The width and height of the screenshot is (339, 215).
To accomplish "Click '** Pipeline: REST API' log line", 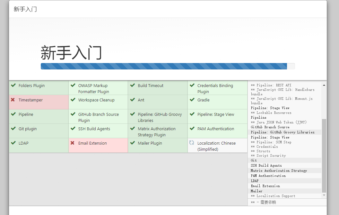I will tap(271, 85).
